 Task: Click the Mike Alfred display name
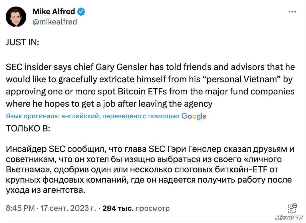(54, 11)
